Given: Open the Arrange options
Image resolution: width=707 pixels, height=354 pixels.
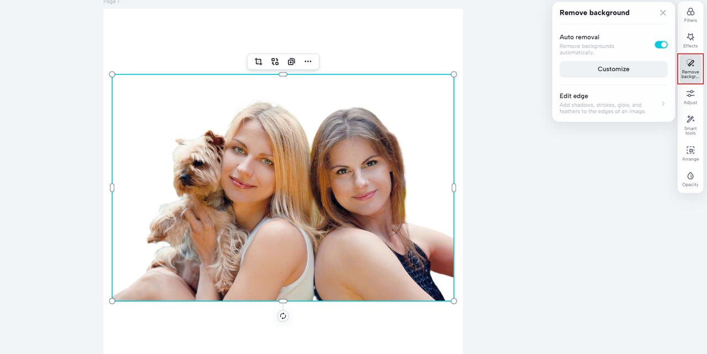Looking at the screenshot, I should [x=690, y=154].
